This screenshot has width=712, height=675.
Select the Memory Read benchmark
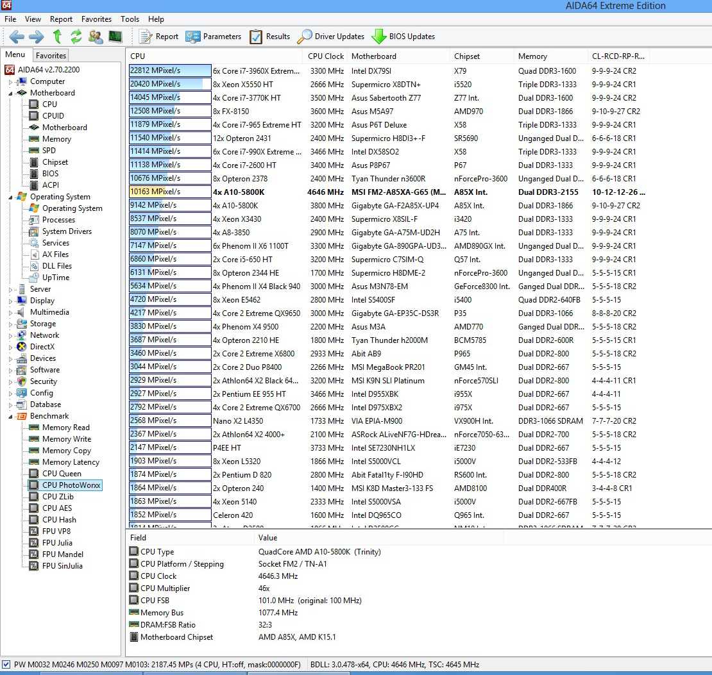[x=66, y=428]
